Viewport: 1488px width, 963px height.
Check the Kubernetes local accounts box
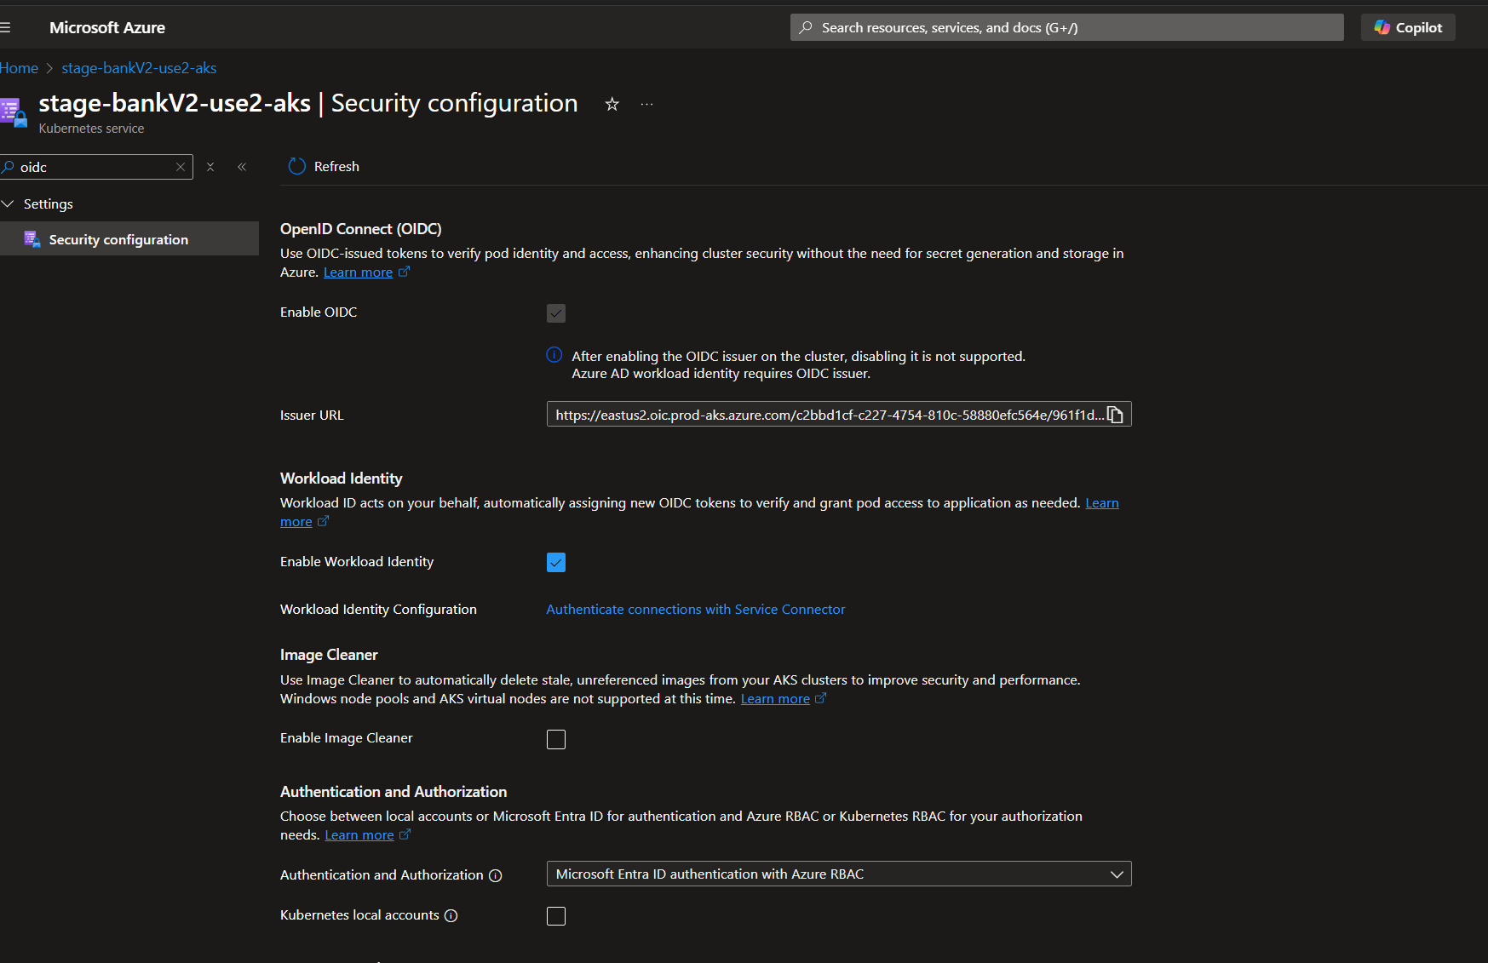[556, 916]
